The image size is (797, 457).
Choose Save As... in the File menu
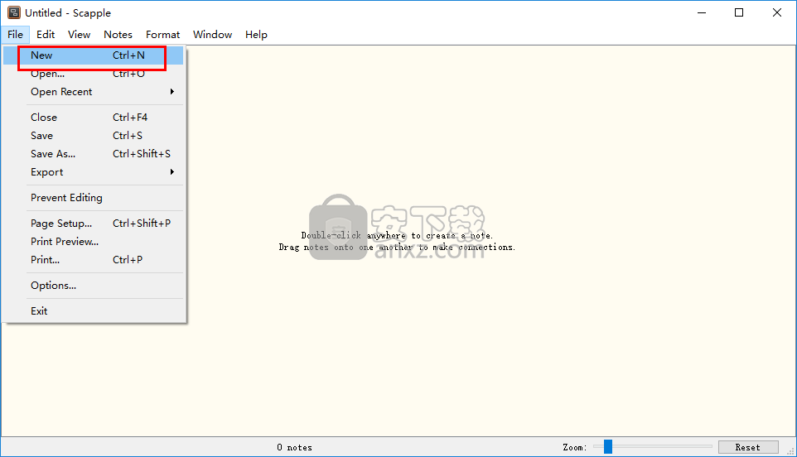pos(93,154)
